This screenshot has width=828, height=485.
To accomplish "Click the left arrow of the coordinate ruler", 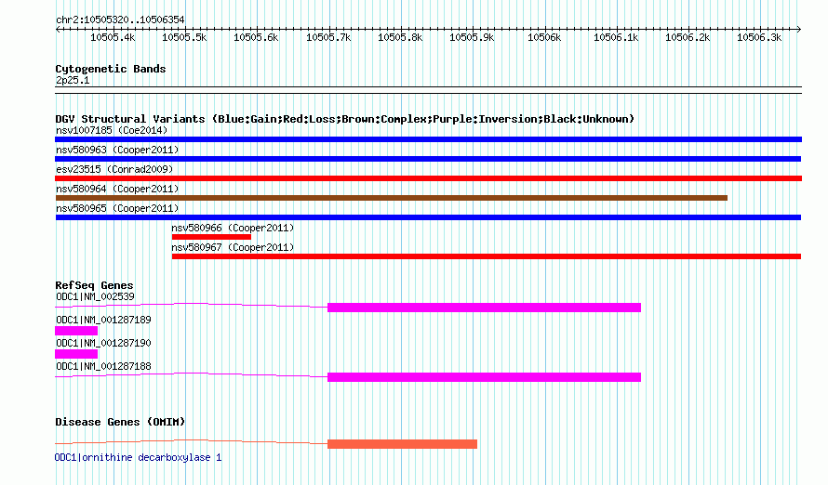I will (58, 30).
